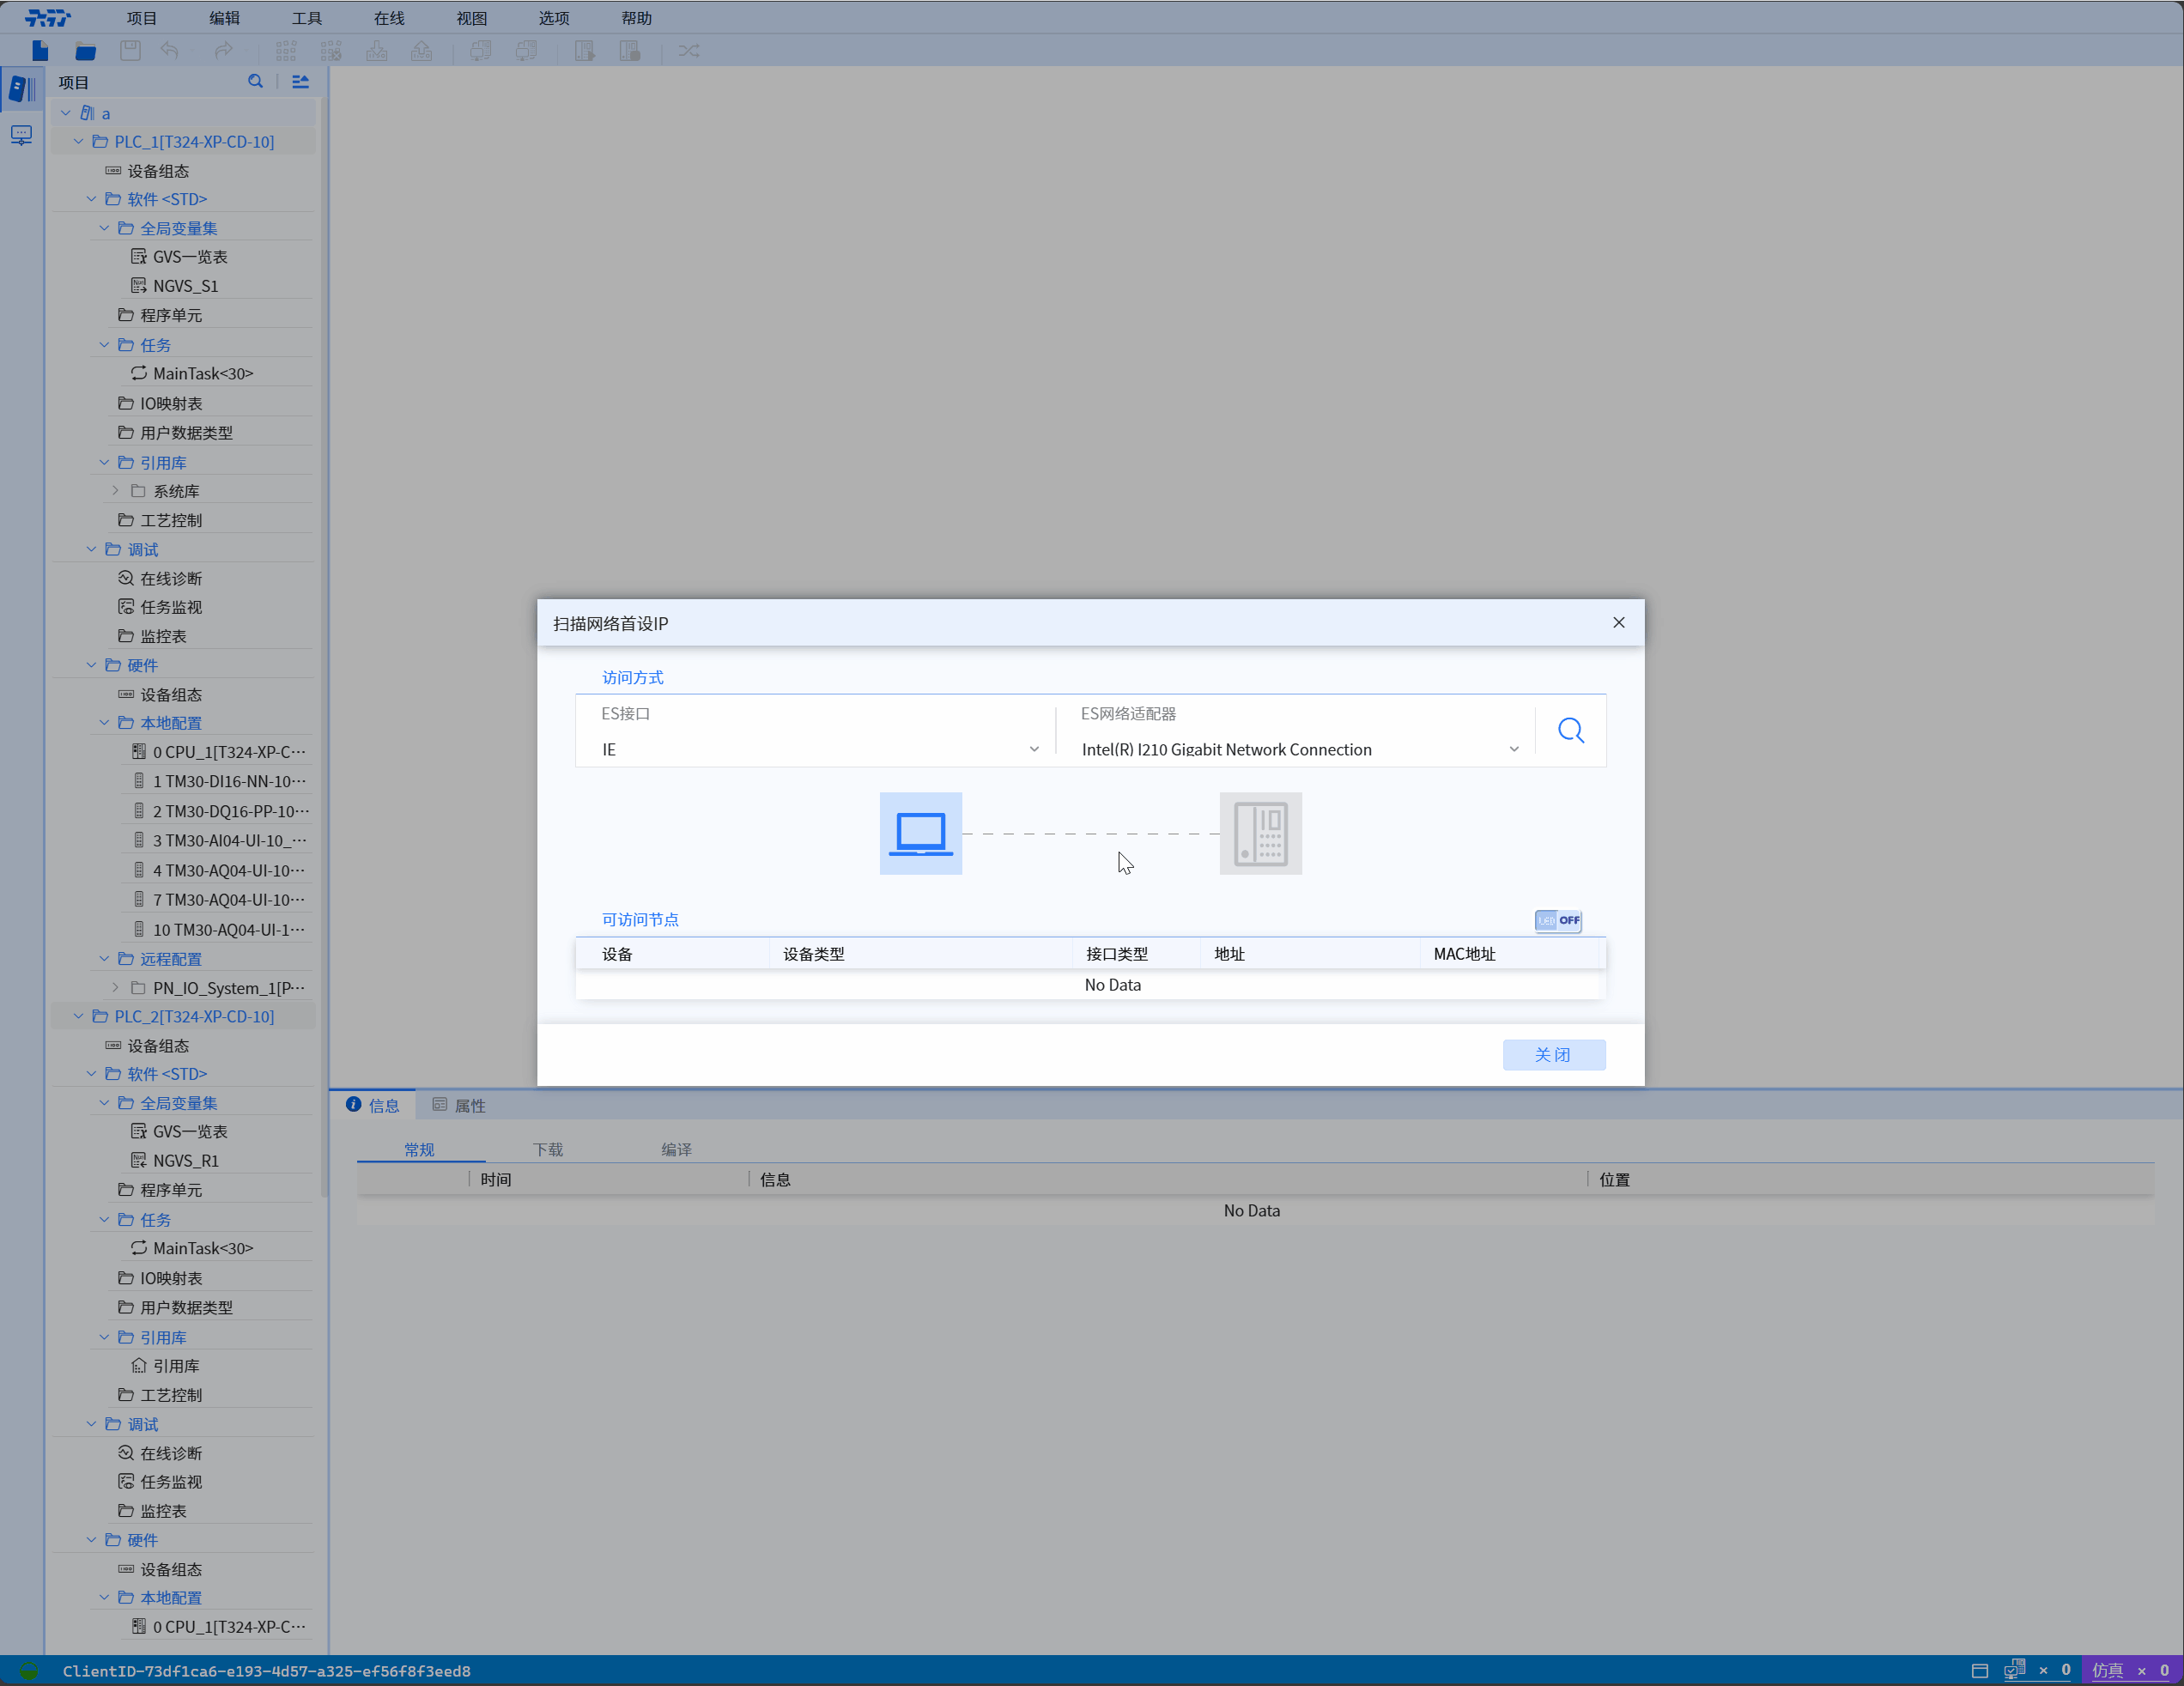Viewport: 2184px width, 1686px height.
Task: Expand the 系统库 folder node
Action: coord(116,491)
